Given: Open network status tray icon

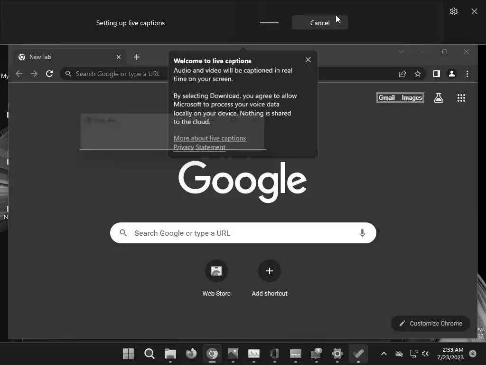Looking at the screenshot, I should [x=414, y=354].
